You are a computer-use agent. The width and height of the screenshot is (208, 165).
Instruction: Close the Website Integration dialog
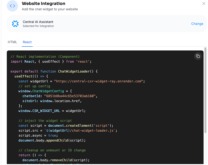204,4
